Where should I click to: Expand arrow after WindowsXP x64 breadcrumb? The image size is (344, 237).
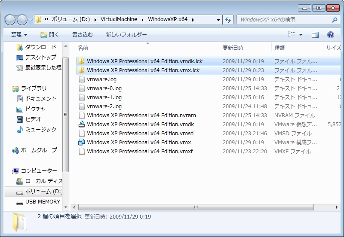tap(193, 20)
